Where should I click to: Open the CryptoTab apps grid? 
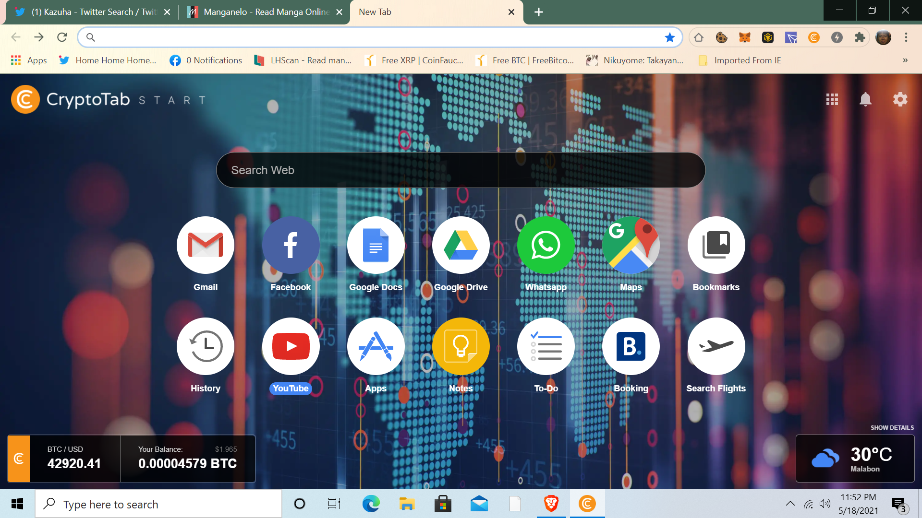click(x=832, y=99)
